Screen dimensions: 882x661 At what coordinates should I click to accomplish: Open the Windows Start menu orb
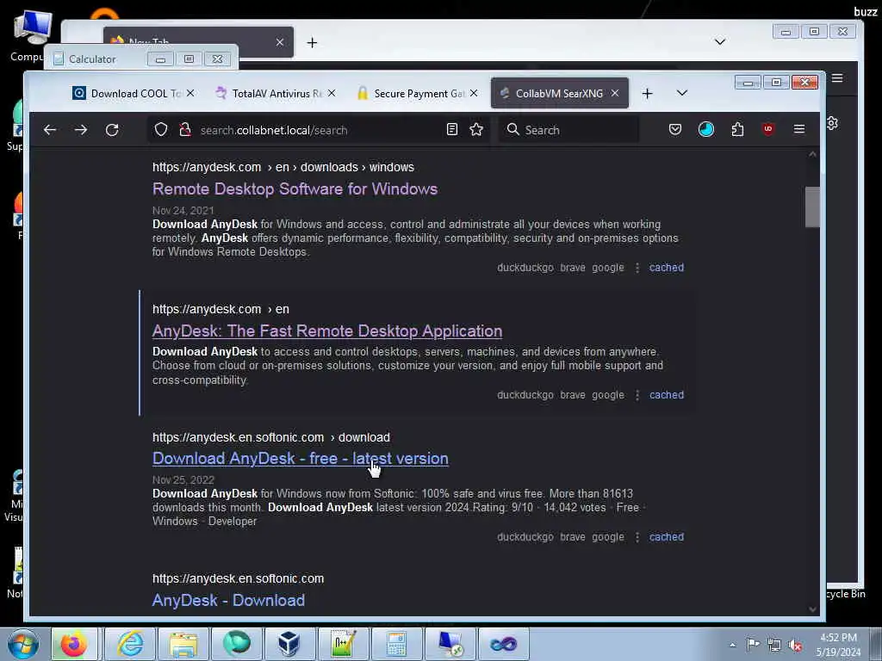tap(23, 644)
